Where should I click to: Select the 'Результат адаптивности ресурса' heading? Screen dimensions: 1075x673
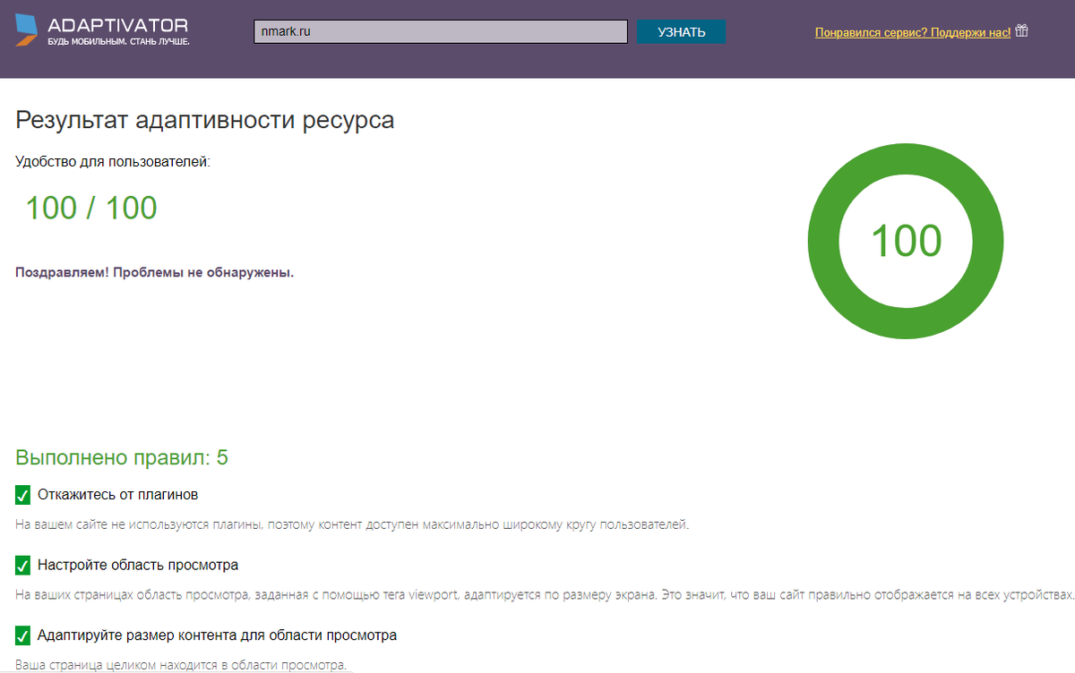coord(203,119)
